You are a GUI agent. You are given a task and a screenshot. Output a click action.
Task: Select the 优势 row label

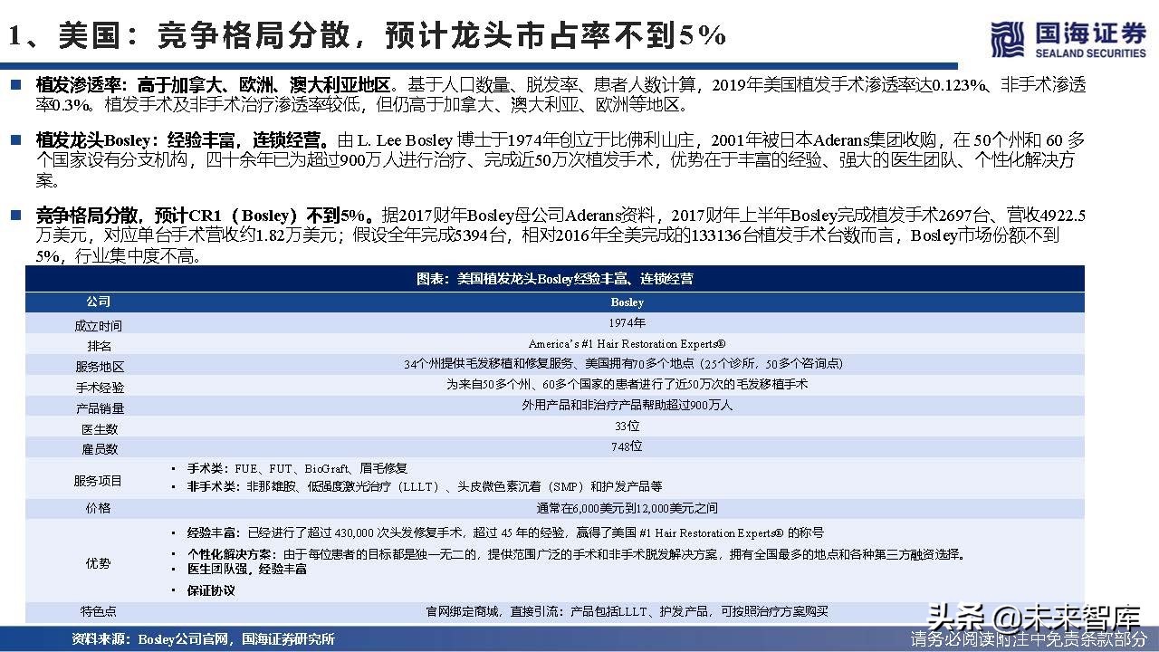(x=98, y=562)
